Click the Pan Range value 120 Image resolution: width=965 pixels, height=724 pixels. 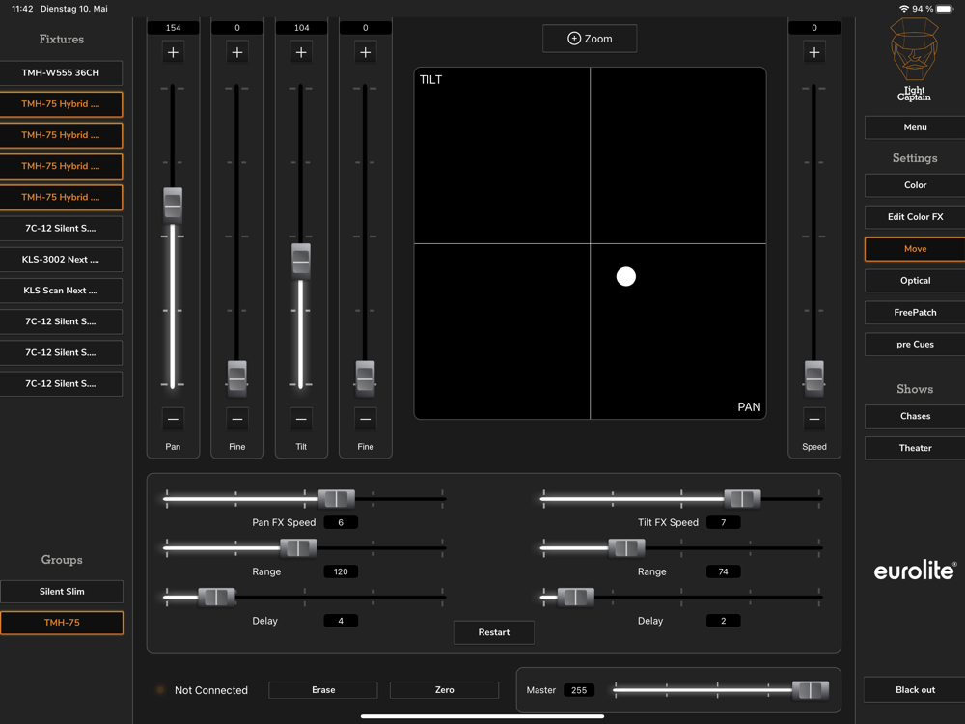(x=341, y=571)
